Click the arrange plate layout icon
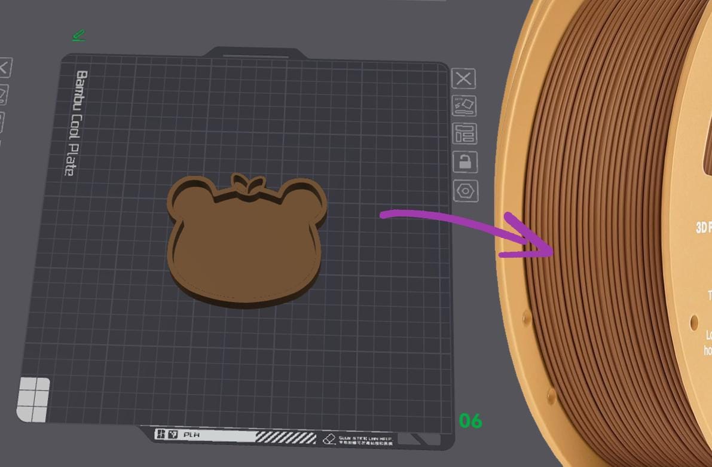The width and height of the screenshot is (712, 467). (465, 133)
